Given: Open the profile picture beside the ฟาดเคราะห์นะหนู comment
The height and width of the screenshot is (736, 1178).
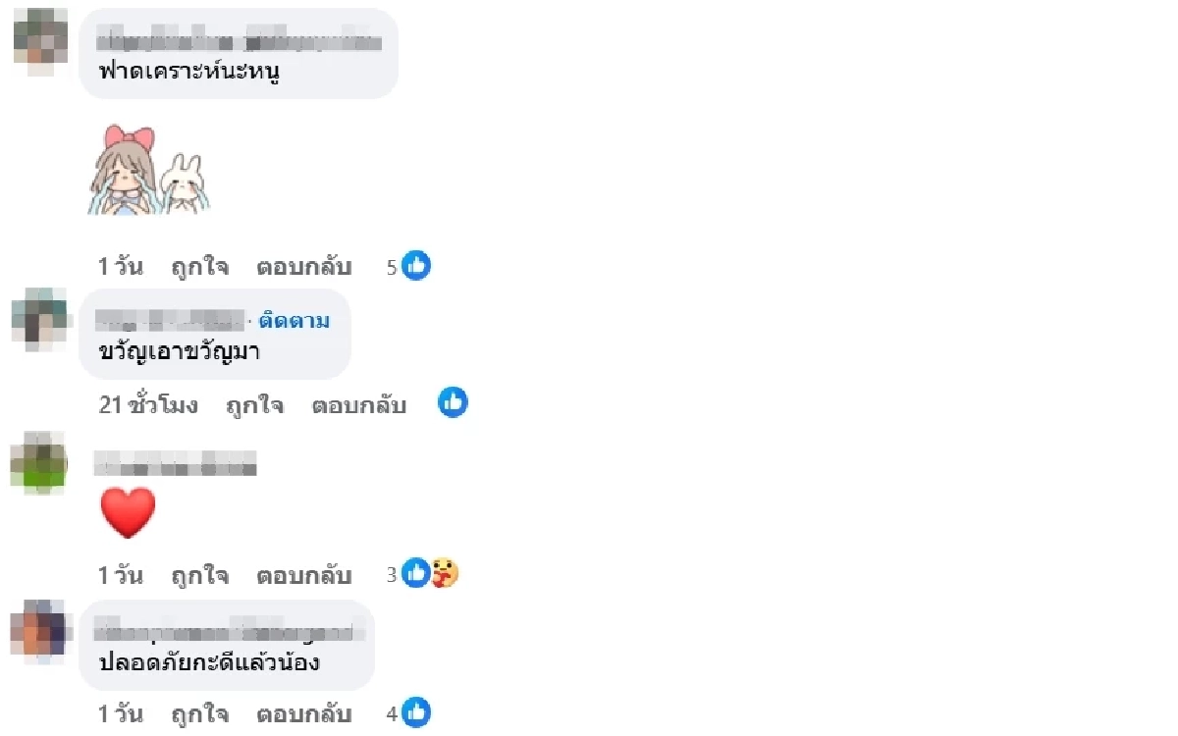Looking at the screenshot, I should coord(40,40).
